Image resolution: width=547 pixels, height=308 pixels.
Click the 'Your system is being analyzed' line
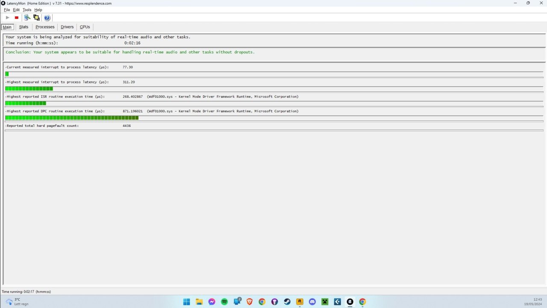tap(98, 37)
